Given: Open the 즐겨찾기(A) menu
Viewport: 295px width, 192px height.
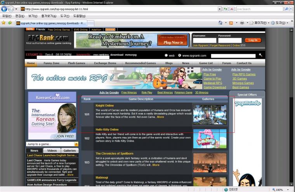Looking at the screenshot, I should click(x=49, y=16).
